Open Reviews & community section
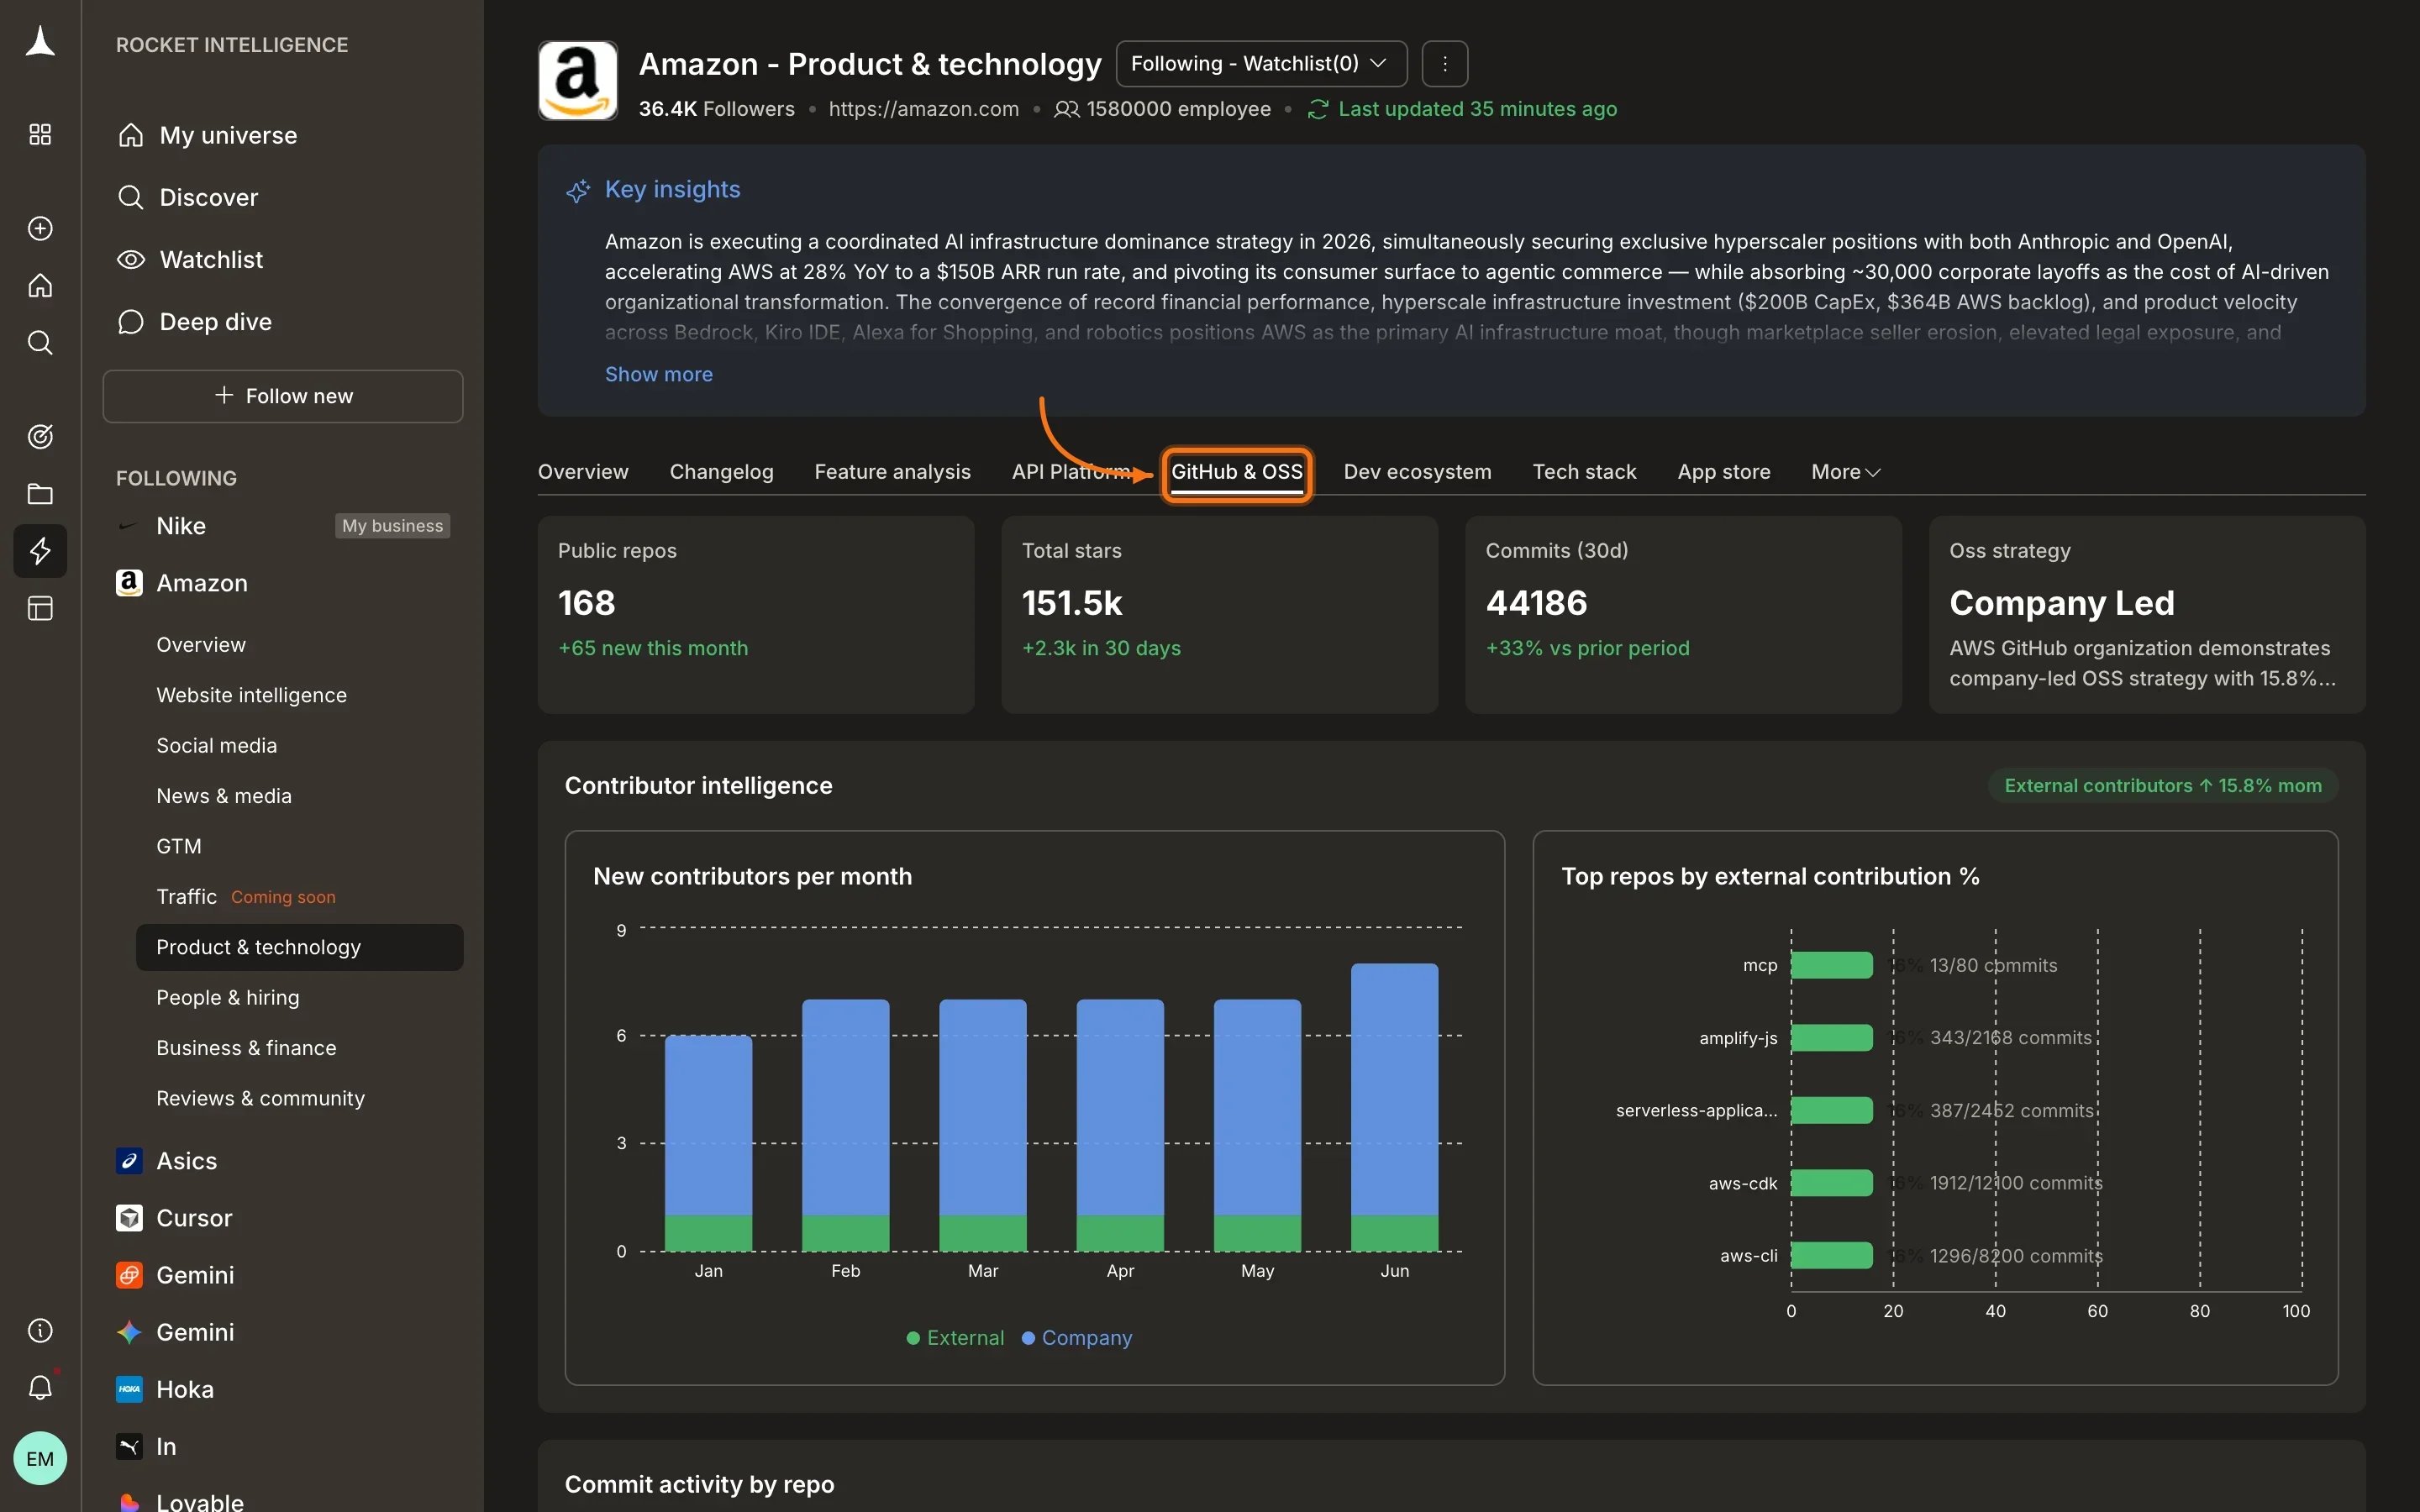Image resolution: width=2420 pixels, height=1512 pixels. click(260, 1098)
